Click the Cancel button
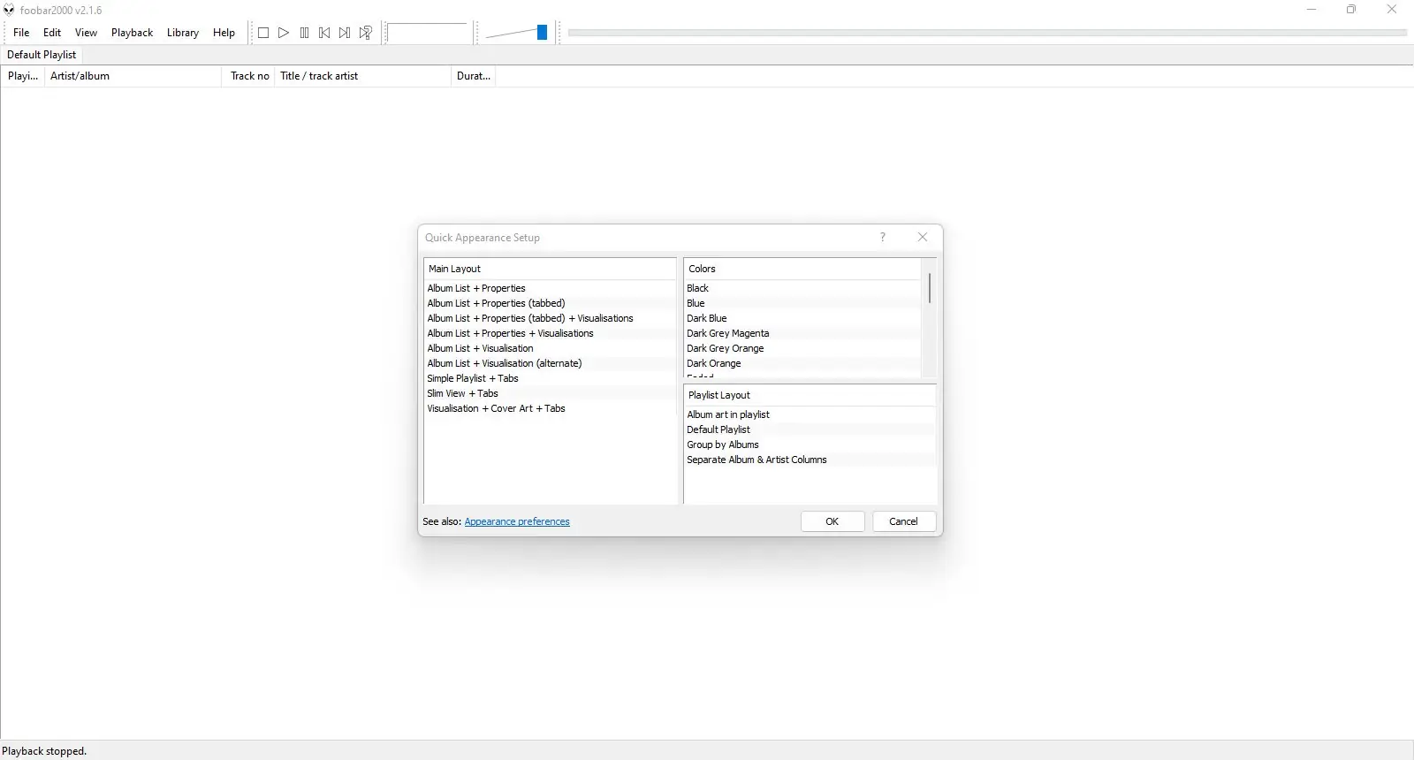The width and height of the screenshot is (1414, 760). coord(903,521)
